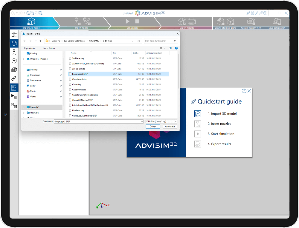Viewport: 299px width, 228px height.
Task: Select the results cube-list sidebar icon
Action: (14, 105)
